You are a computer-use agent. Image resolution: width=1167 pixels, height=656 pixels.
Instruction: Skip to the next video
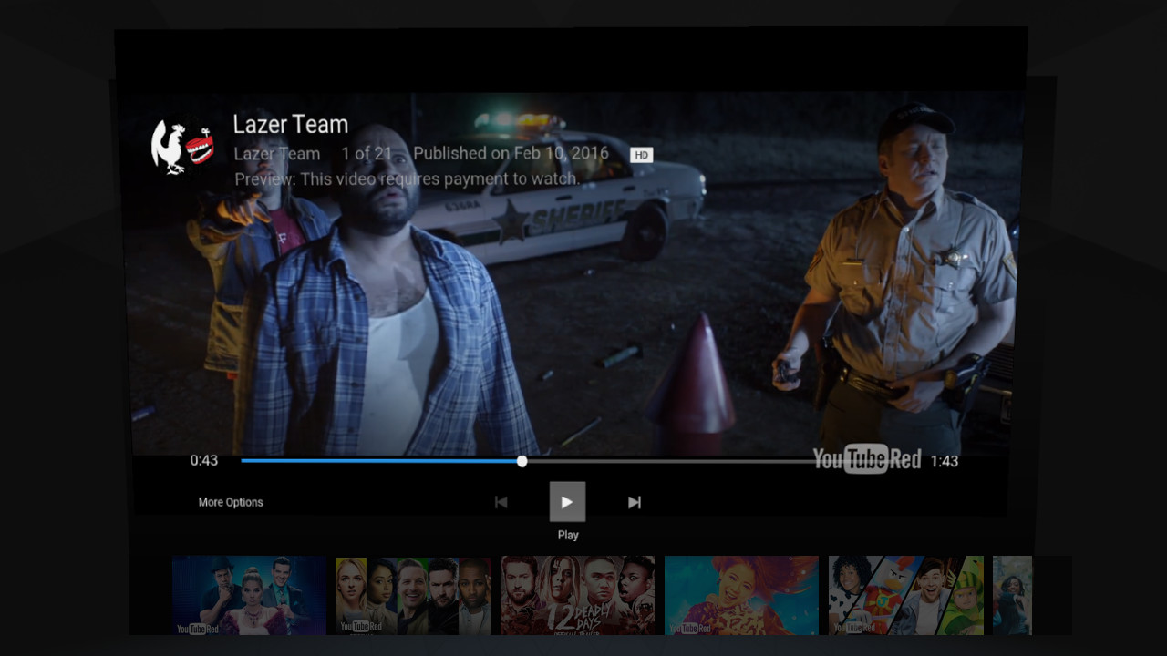[x=635, y=502]
